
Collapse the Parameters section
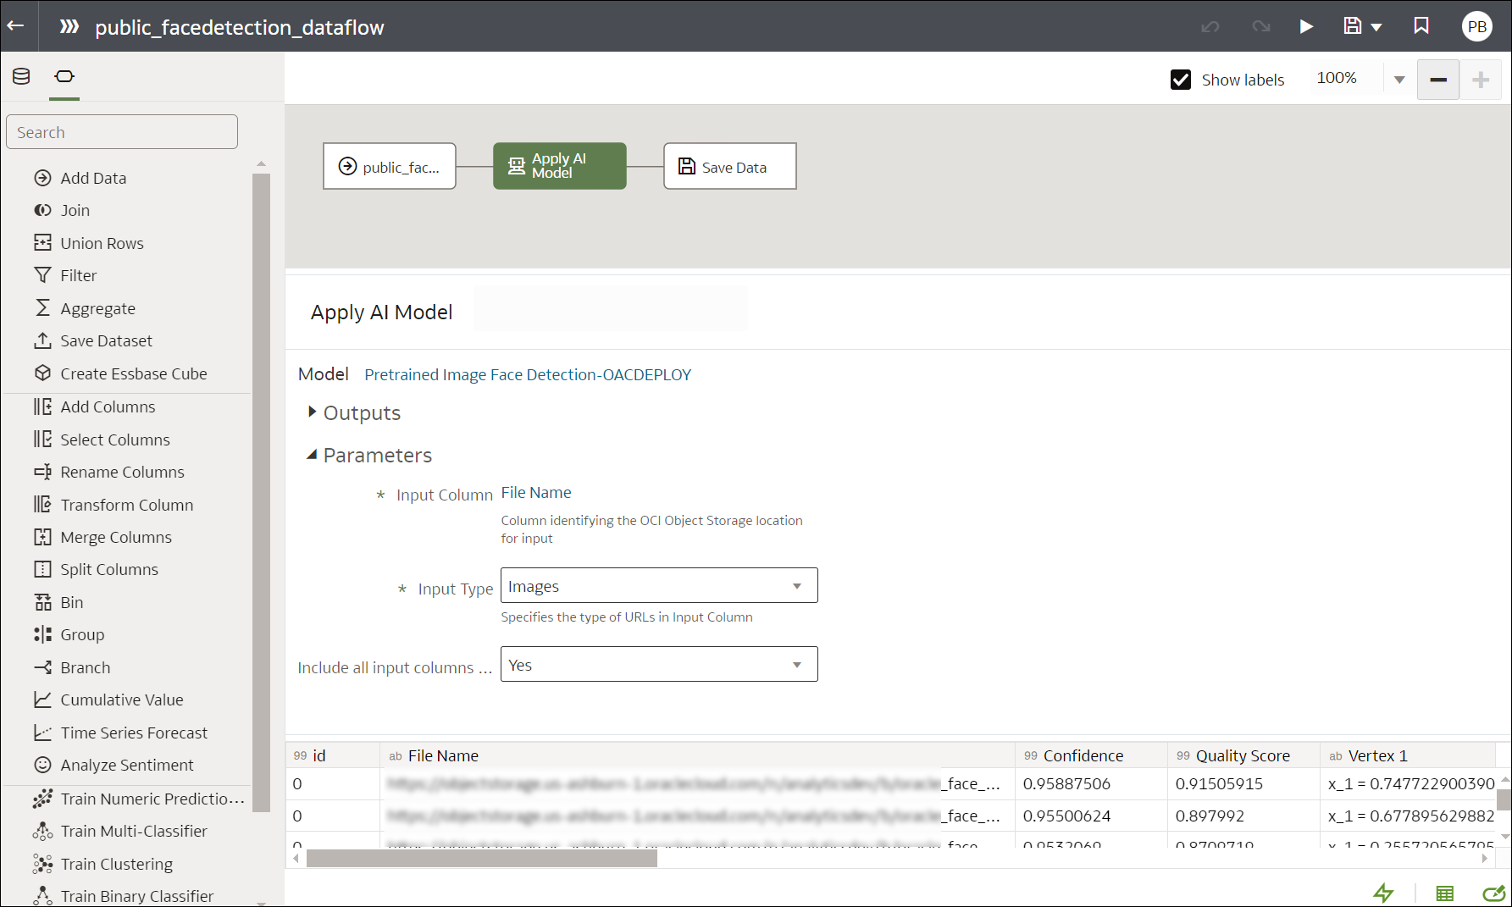(312, 455)
